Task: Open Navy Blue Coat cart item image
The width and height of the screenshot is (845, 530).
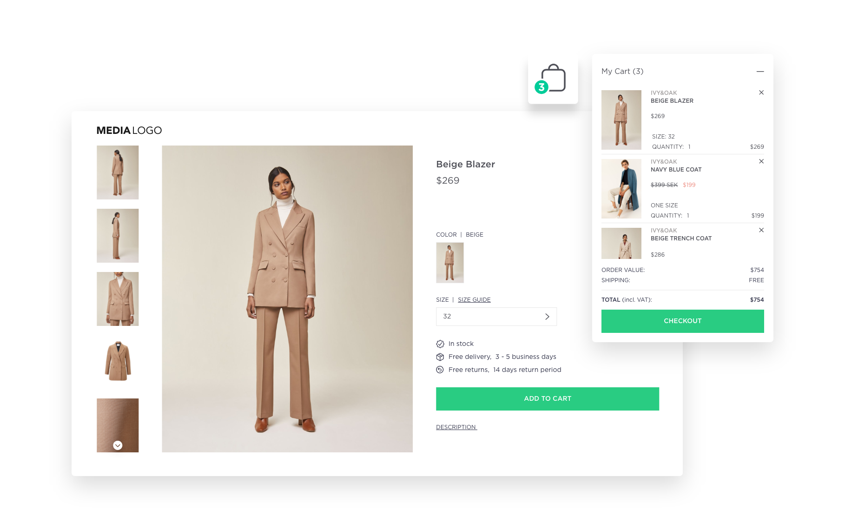Action: pos(621,189)
